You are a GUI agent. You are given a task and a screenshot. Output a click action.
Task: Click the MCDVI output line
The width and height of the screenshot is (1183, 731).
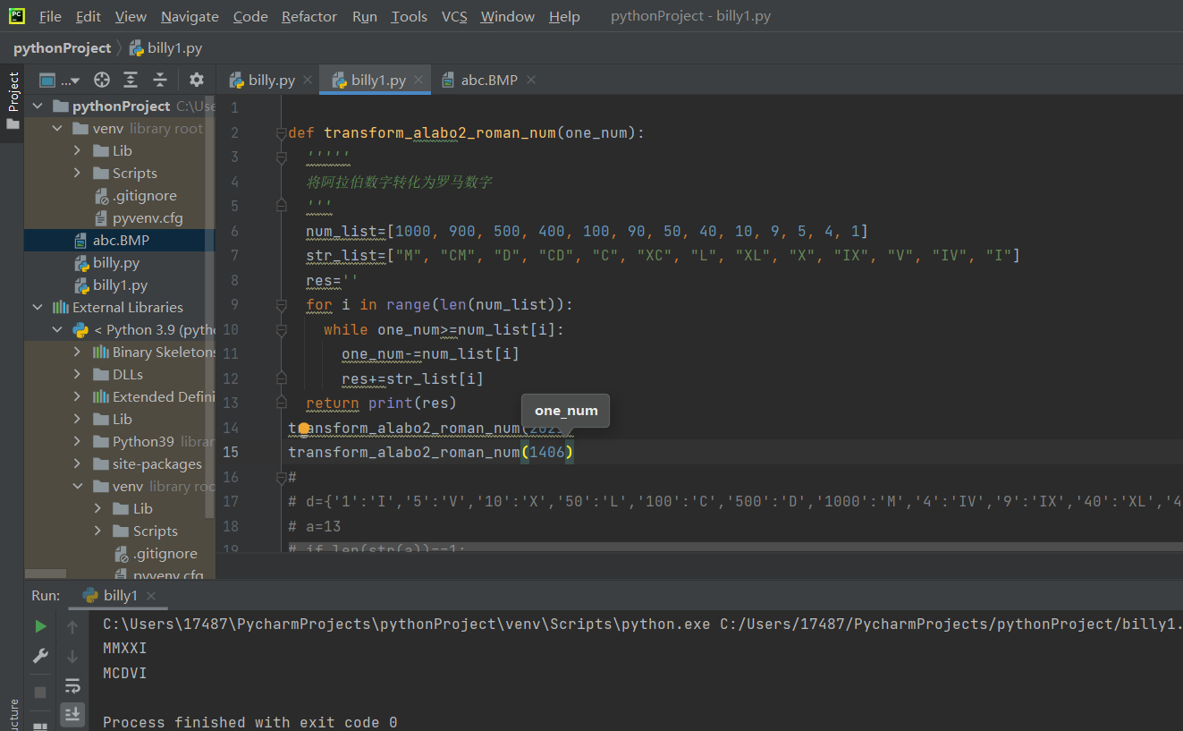125,673
